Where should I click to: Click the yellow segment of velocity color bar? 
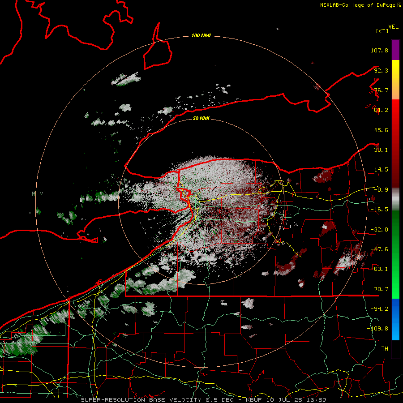(x=395, y=80)
